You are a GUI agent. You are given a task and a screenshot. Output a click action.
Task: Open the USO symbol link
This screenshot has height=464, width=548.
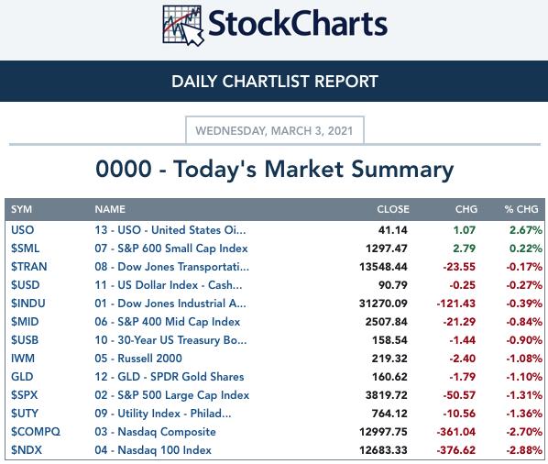(22, 230)
